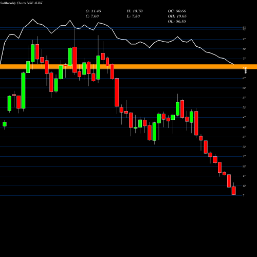Click the Charts NSE ALBK title
257x257 pixels.
(29, 3)
